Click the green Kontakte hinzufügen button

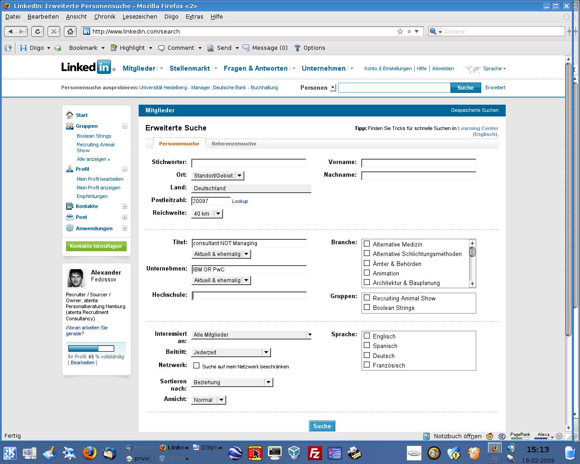coord(96,246)
